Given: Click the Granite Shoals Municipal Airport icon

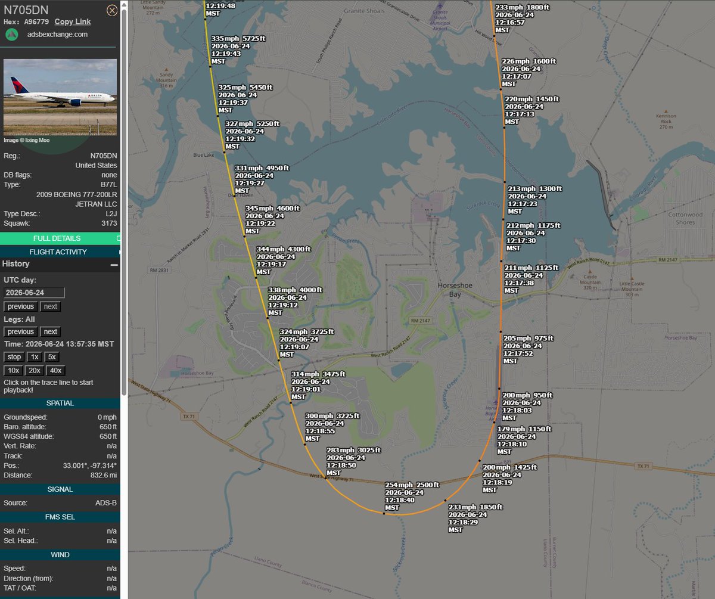Looking at the screenshot, I should pyautogui.click(x=440, y=7).
